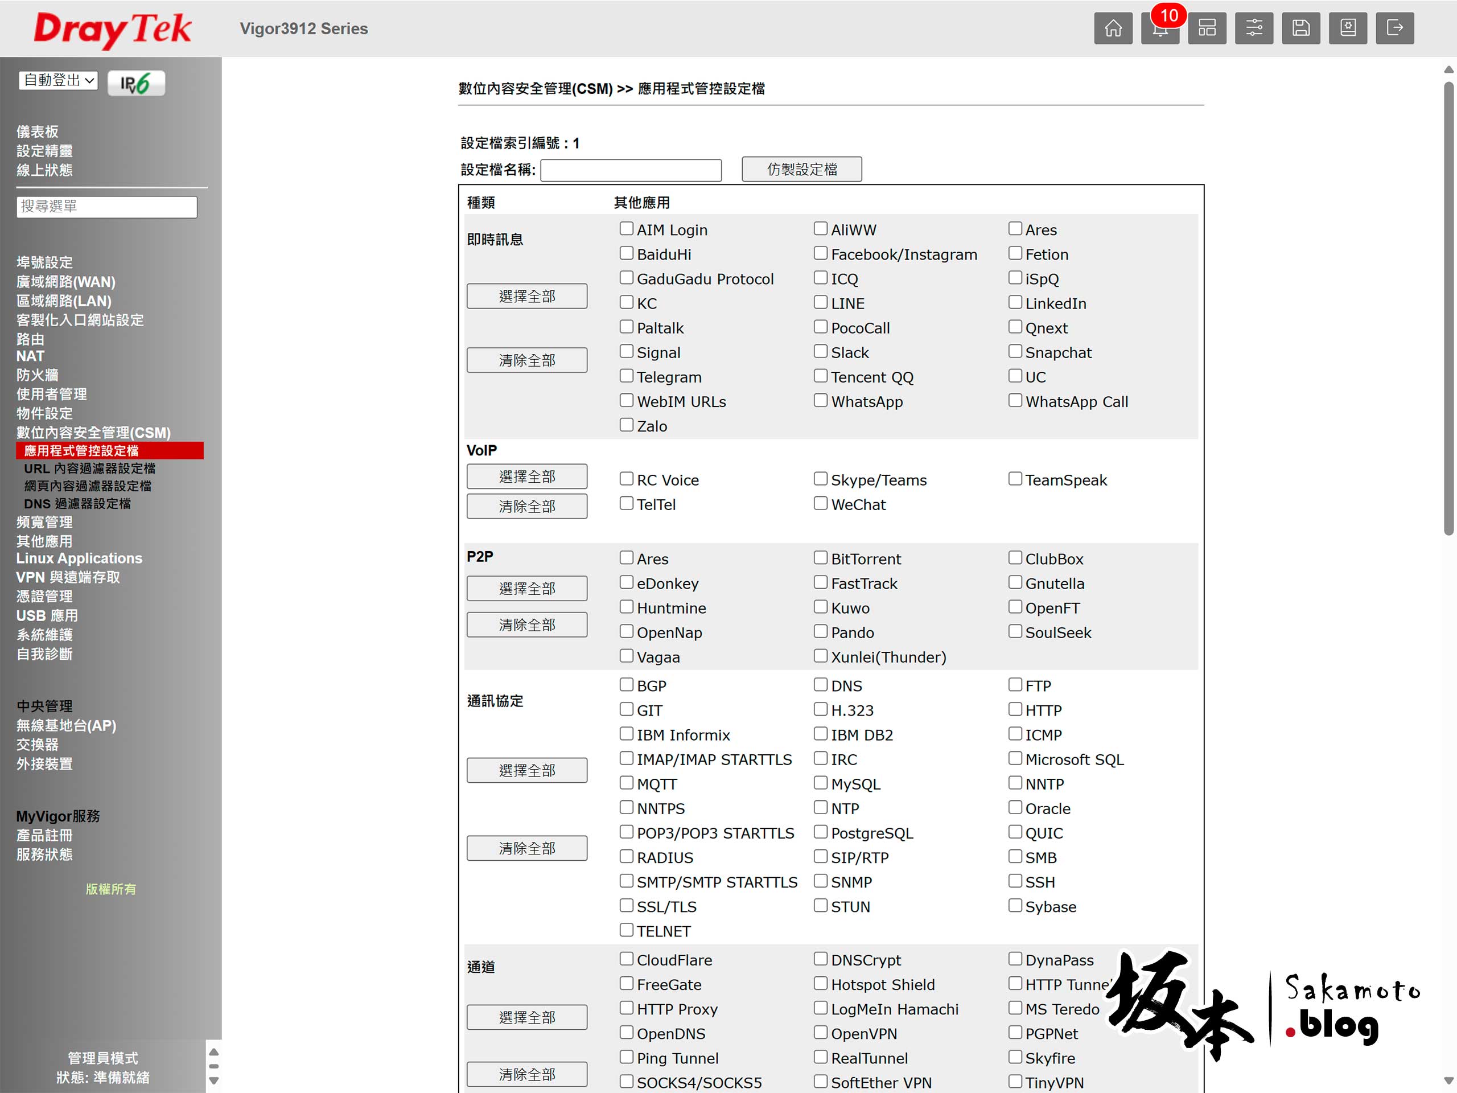
Task: Click 選擇全部 for VoIP category
Action: tap(526, 476)
